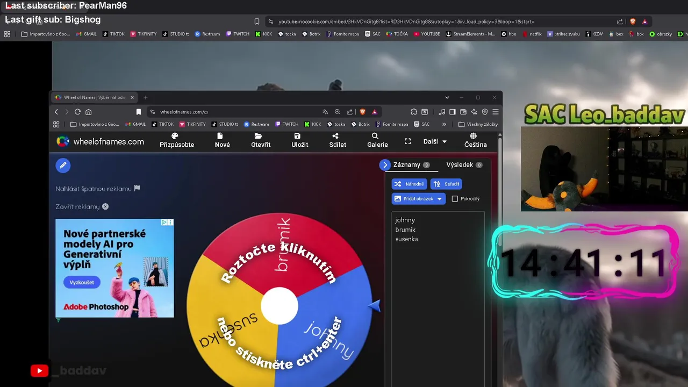The width and height of the screenshot is (688, 387).
Task: Open Restream bookmark in inner window
Action: pos(256,124)
